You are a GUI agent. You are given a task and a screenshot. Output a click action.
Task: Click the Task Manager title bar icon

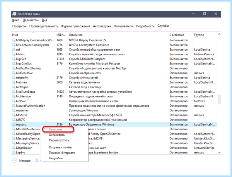(x=14, y=14)
